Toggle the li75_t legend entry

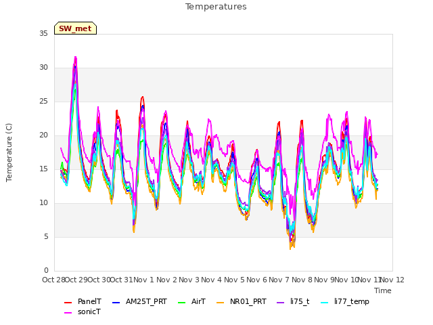pyautogui.click(x=293, y=301)
